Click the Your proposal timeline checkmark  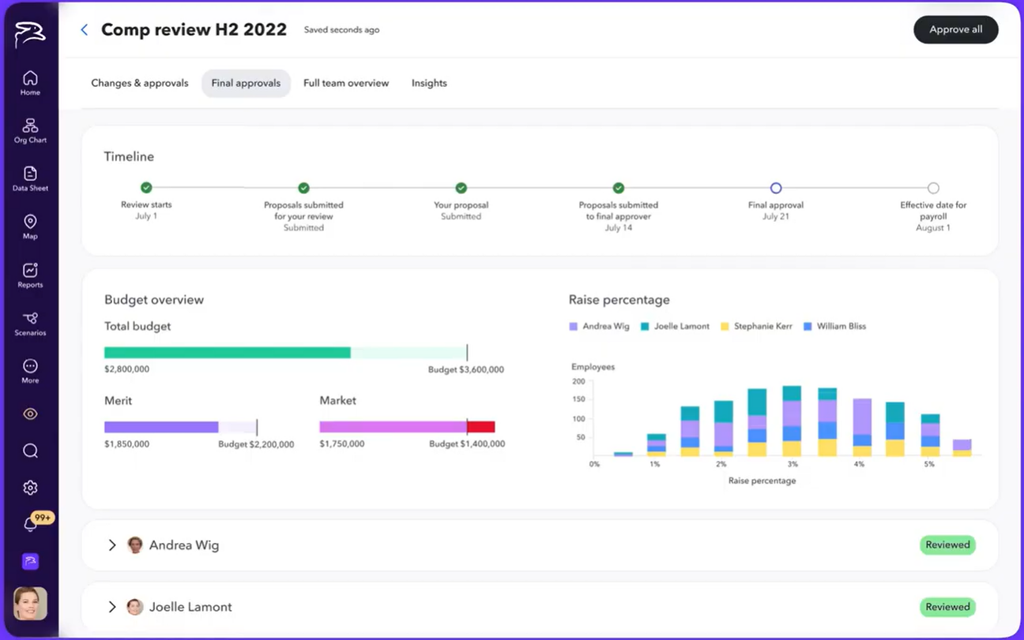point(461,188)
